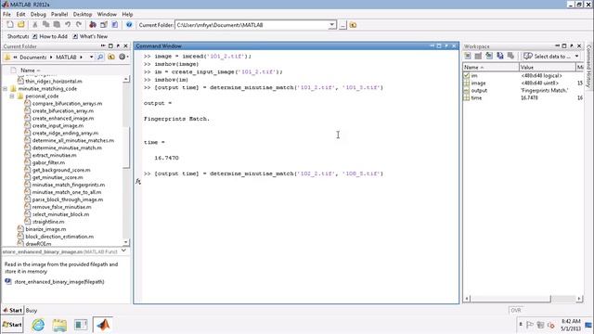Screen dimensions: 594x334
Task: Click the What's New shortcut link
Action: point(90,36)
